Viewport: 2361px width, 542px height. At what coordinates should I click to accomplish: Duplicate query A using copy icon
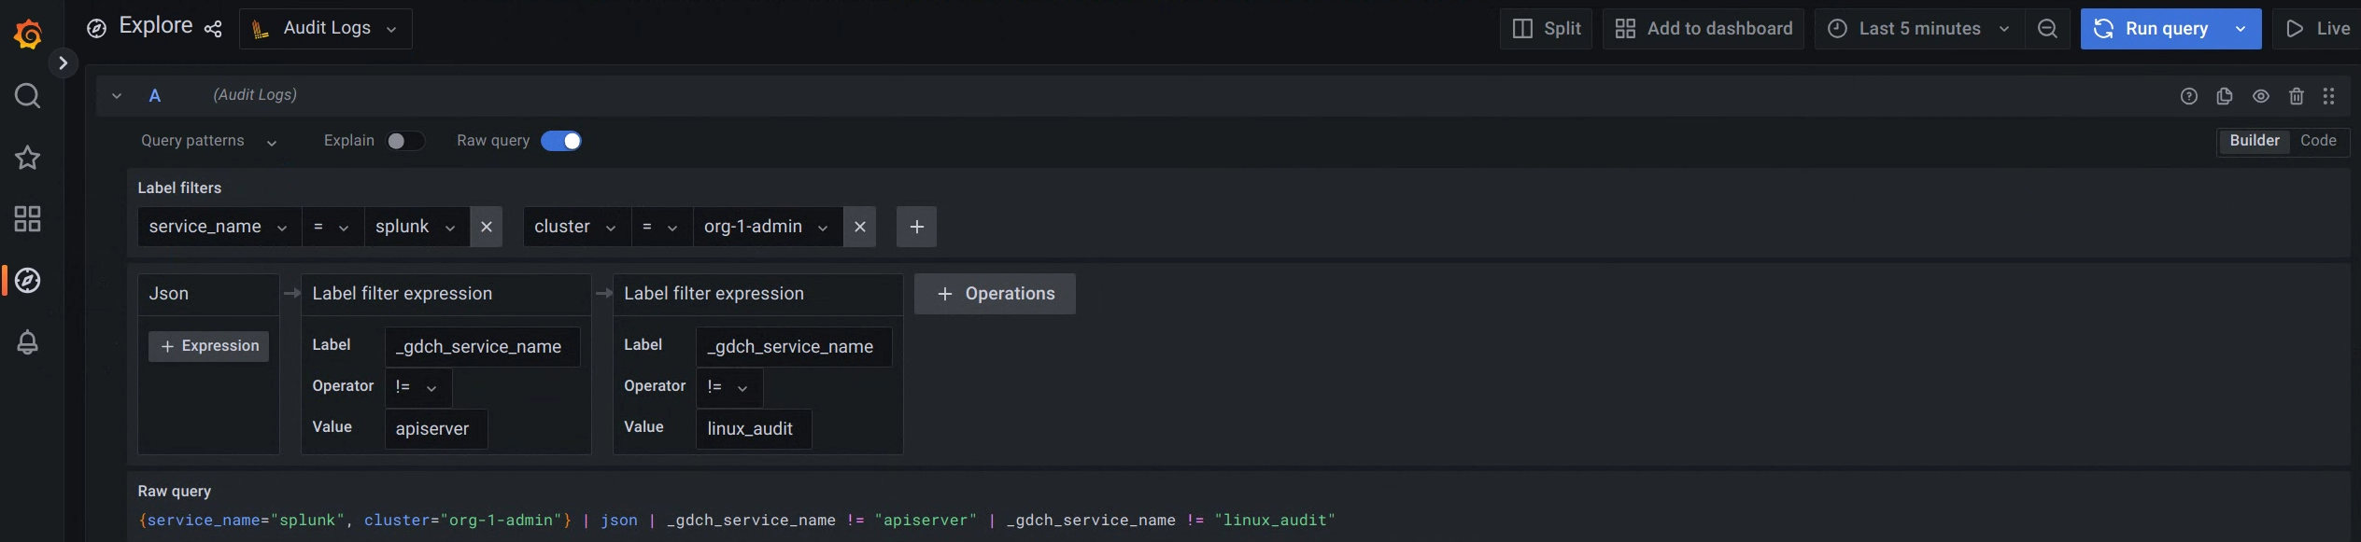click(2225, 96)
